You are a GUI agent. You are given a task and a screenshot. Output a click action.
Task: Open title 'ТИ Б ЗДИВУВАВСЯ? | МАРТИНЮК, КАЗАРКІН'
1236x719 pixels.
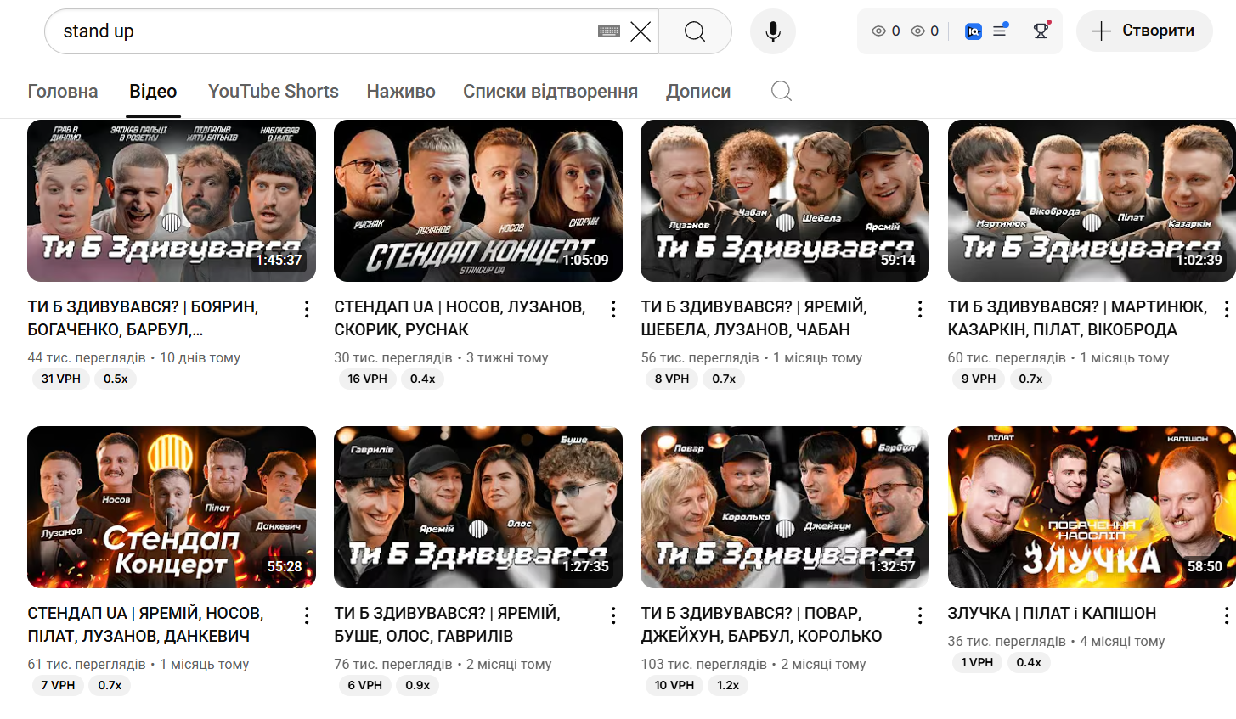coord(1077,318)
